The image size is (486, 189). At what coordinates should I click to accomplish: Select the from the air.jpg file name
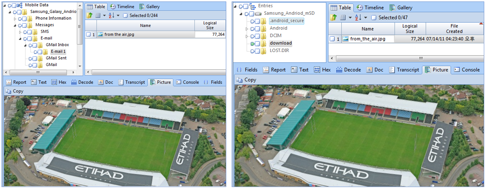(x=119, y=35)
